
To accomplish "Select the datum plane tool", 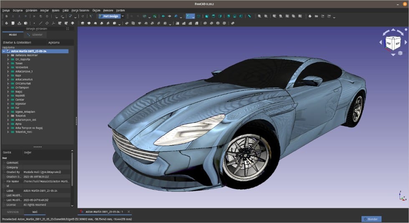I will coord(47,23).
